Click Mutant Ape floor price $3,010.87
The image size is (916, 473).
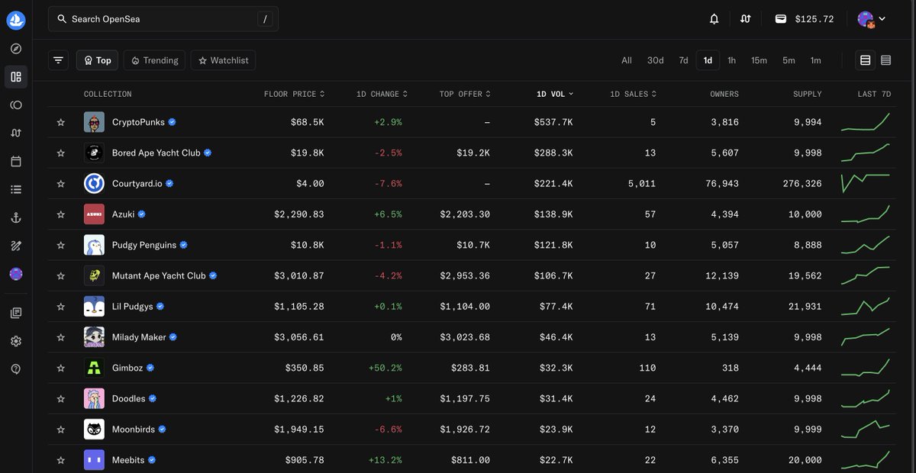tap(299, 276)
